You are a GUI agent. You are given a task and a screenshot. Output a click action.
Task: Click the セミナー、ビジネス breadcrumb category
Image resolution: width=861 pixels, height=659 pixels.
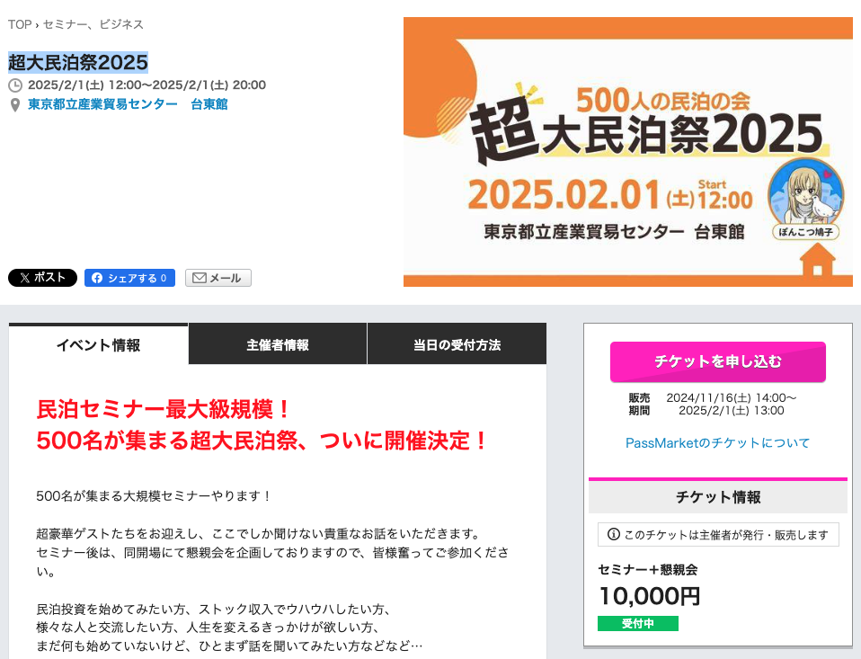93,24
